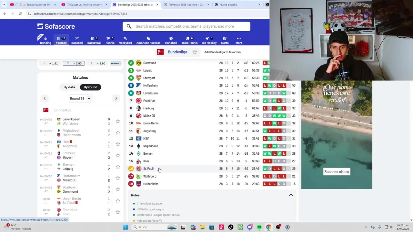Switch to Nueva pestaña browser tab
Screen dimensions: 413x232
click(237, 5)
